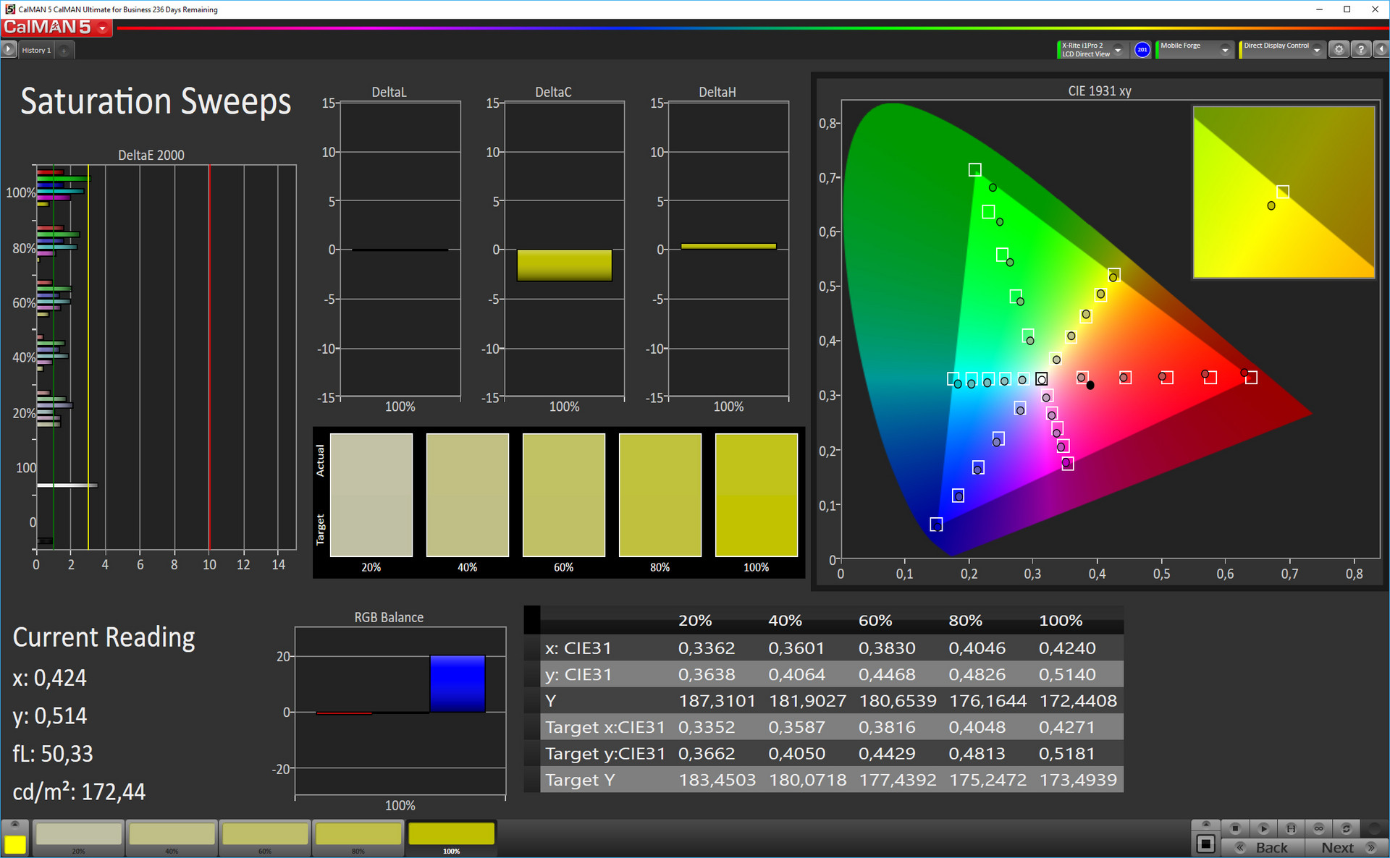The width and height of the screenshot is (1390, 858).
Task: Open help with the question mark icon
Action: tap(1361, 50)
